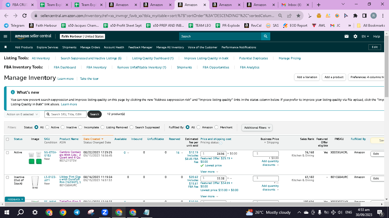Open the Zoom app from the taskbar
The width and height of the screenshot is (389, 218).
(x=105, y=212)
